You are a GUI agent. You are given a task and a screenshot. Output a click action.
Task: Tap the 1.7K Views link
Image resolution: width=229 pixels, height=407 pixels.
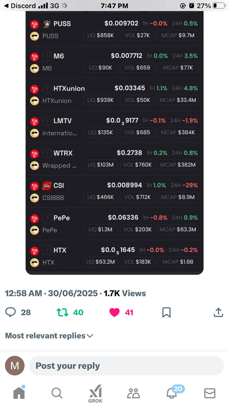125,293
